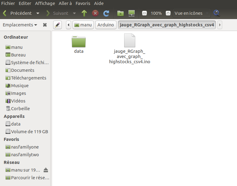Open search with the magnifier icon

click(217, 13)
